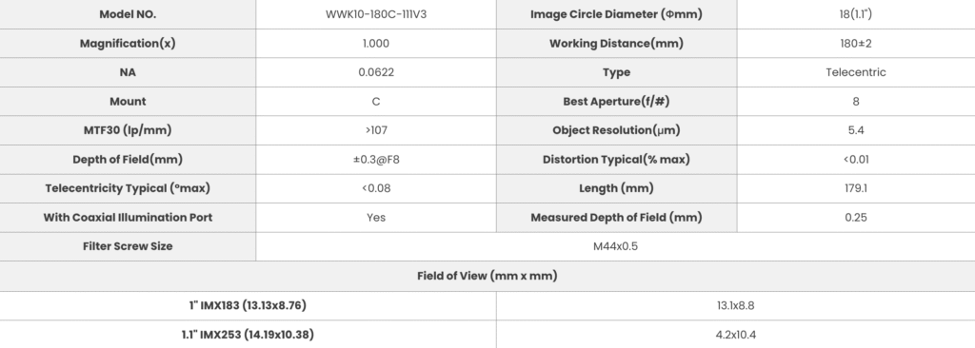Viewport: 975px width, 348px height.
Task: Click the Measured Depth of Field value 0.25
Action: (x=856, y=218)
